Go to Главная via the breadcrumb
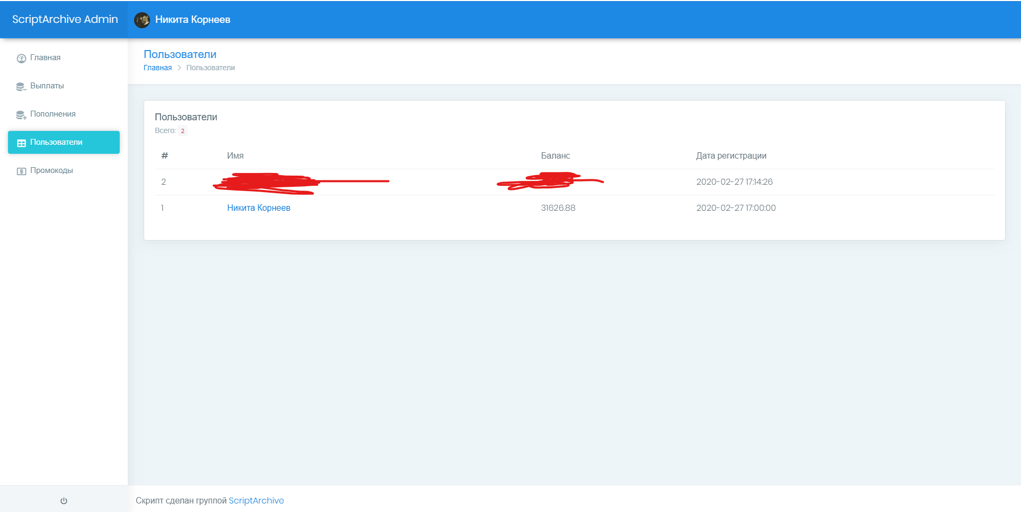Screen dimensions: 1021x512 [x=157, y=68]
